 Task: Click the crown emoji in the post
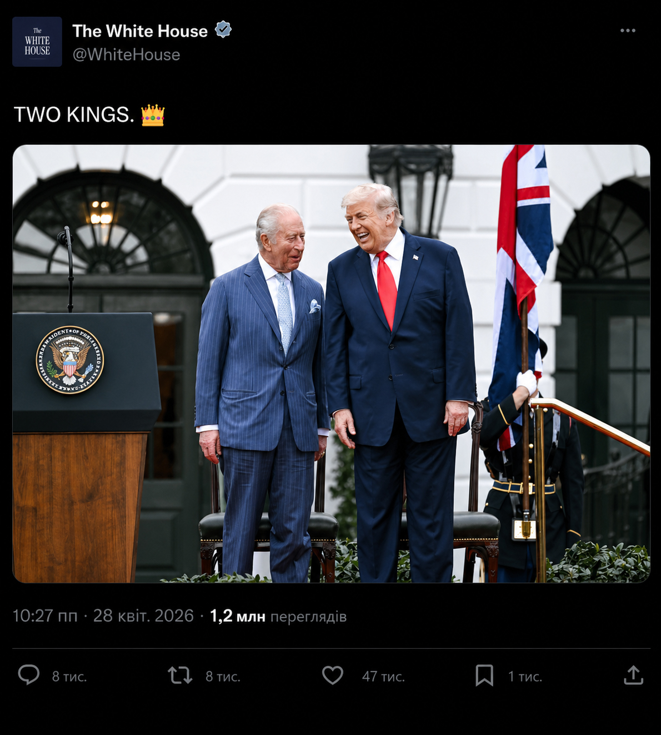(x=153, y=115)
